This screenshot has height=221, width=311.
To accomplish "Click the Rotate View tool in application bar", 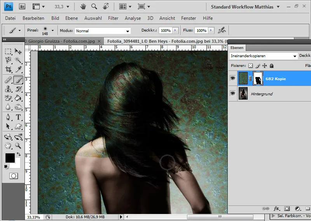I will point(106,7).
